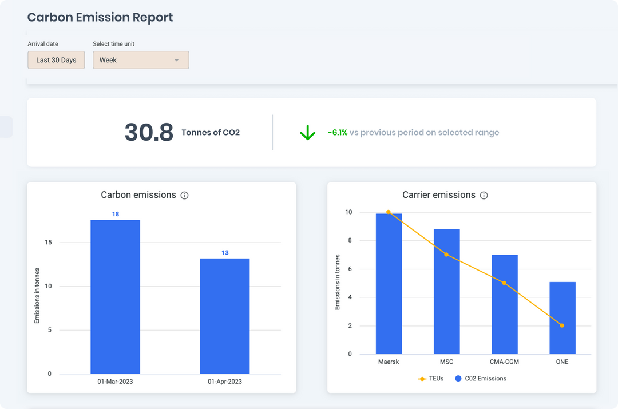The image size is (618, 409).
Task: Click the Week dropdown arrow
Action: click(x=177, y=60)
